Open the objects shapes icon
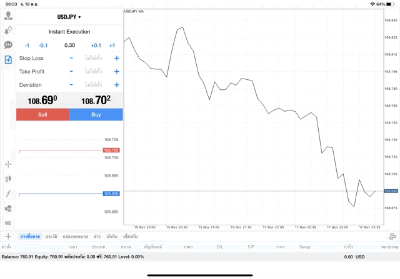This screenshot has width=400, height=279. pos(8,208)
